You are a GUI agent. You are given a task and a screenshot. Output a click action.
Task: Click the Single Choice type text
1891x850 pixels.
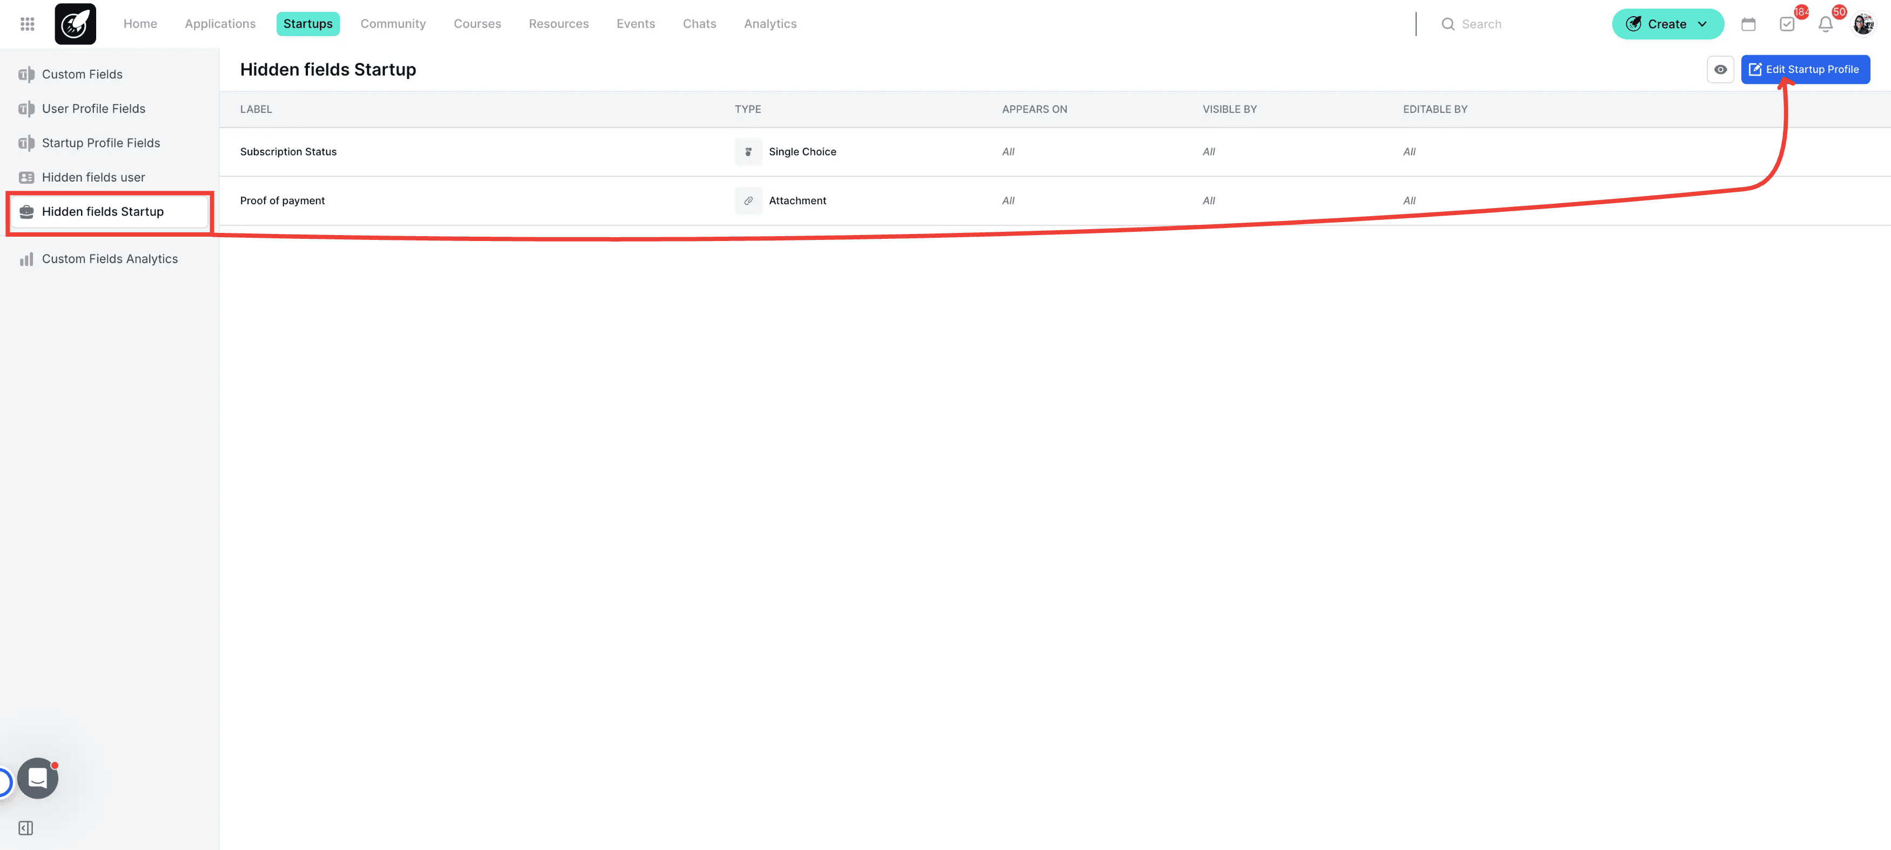coord(802,152)
